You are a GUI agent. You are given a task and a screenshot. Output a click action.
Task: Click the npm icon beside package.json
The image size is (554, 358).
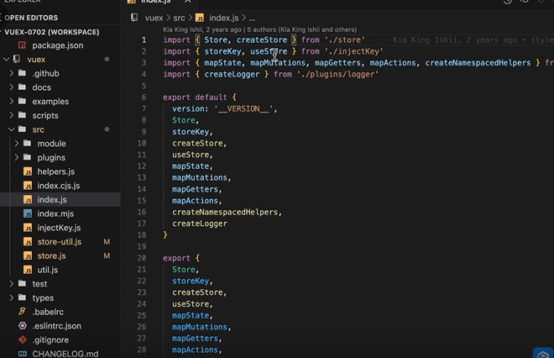(x=22, y=45)
